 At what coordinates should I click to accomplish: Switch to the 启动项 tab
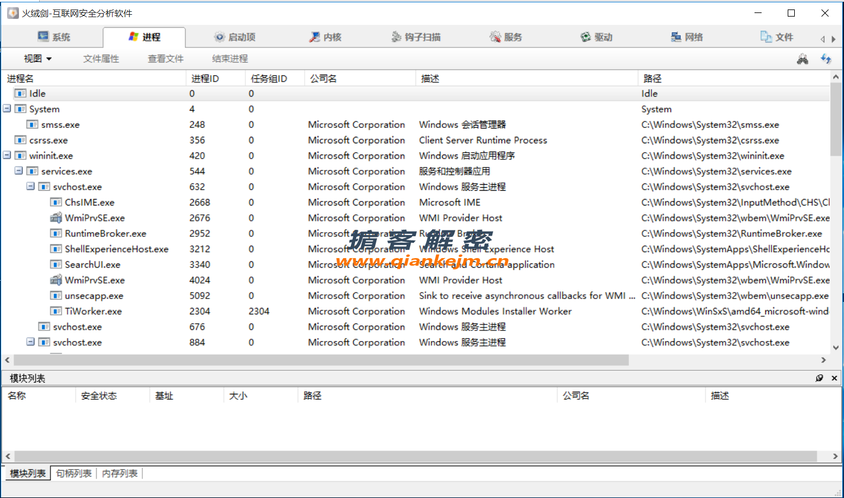coord(235,37)
